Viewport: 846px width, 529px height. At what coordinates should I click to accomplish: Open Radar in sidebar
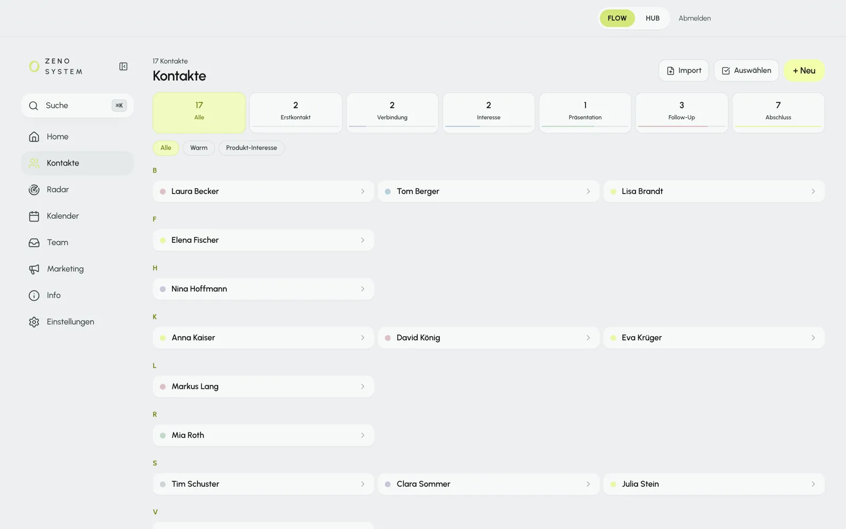point(77,190)
